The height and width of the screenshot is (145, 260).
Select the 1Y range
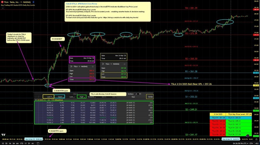26,143
